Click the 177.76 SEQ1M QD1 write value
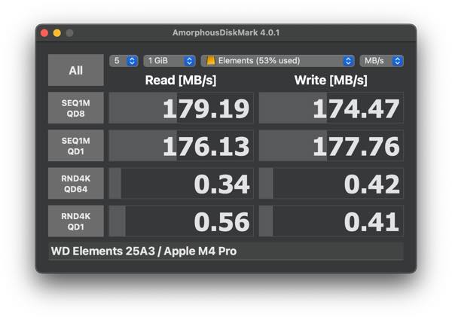Image resolution: width=452 pixels, height=320 pixels. tap(331, 146)
